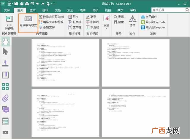Select the 删除线 strikethrough tool
The image size is (190, 139).
tap(92, 22)
